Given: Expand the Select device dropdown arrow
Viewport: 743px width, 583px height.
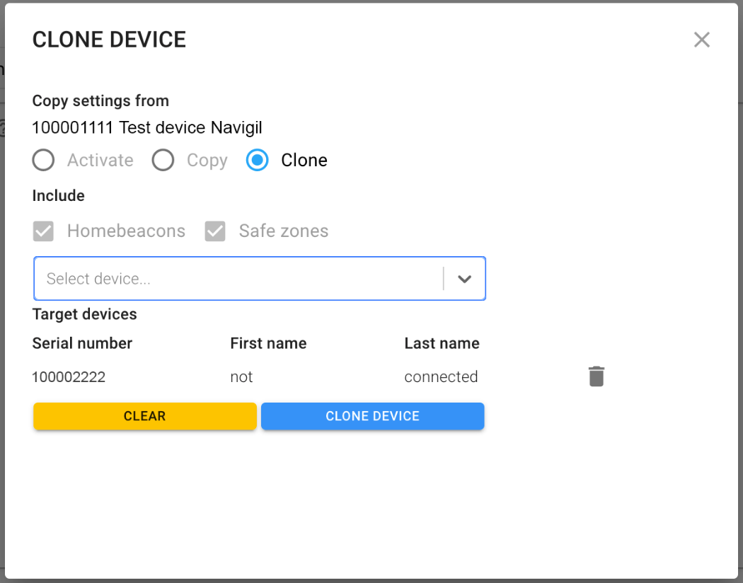Looking at the screenshot, I should pyautogui.click(x=464, y=279).
